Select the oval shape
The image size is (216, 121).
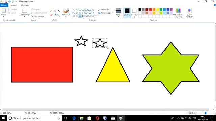pos(80,10)
